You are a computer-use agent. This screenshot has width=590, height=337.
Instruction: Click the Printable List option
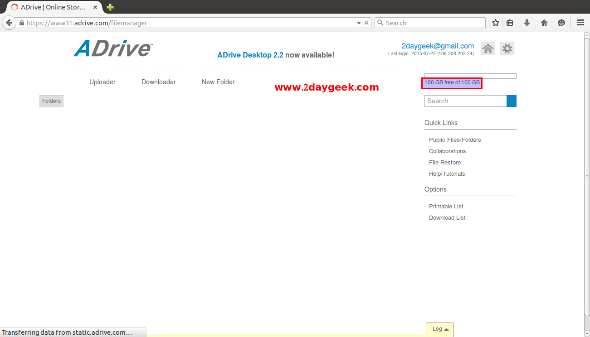[446, 207]
